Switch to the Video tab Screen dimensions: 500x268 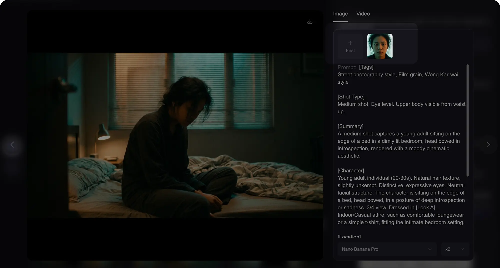(363, 14)
